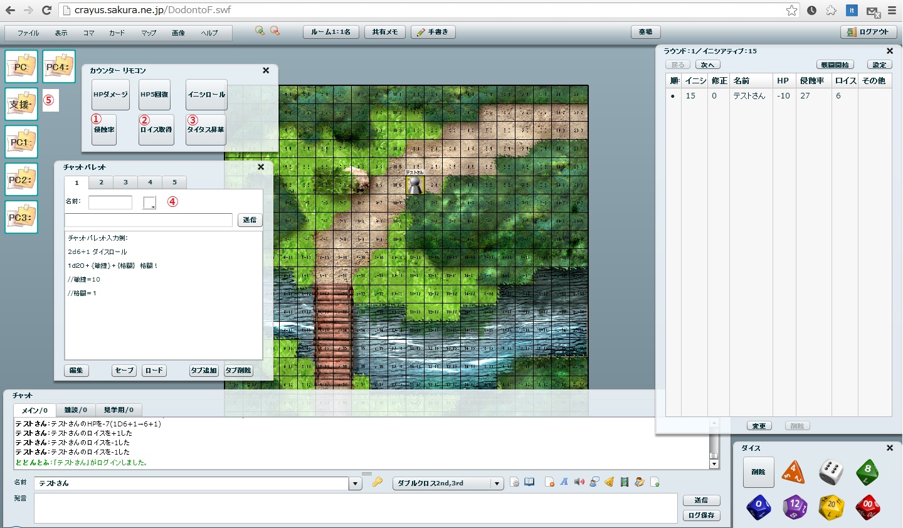Click the zoom in magnifier icon

260,31
